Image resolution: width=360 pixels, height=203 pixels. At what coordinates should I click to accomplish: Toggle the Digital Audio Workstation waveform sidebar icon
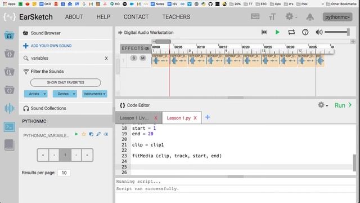coord(9,108)
